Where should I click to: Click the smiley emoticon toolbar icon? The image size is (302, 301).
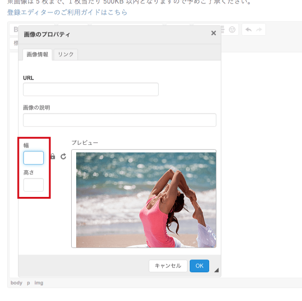pos(232,30)
